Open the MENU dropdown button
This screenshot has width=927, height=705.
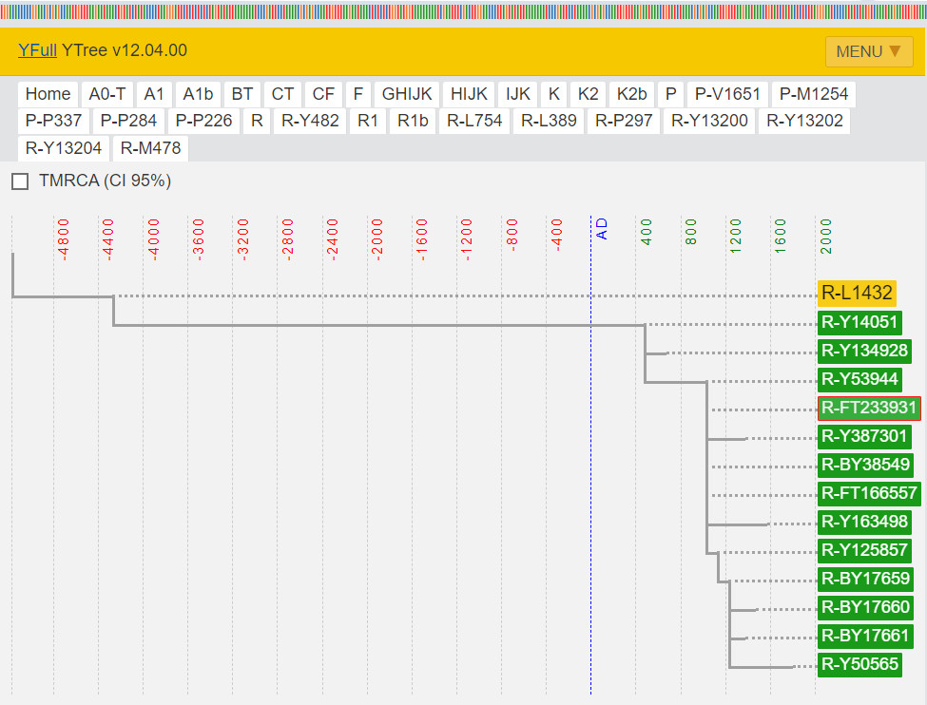click(x=868, y=51)
